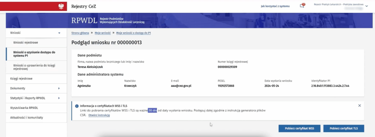Go to Strona główna breadcrumb
This screenshot has width=375, height=137.
(x=80, y=33)
